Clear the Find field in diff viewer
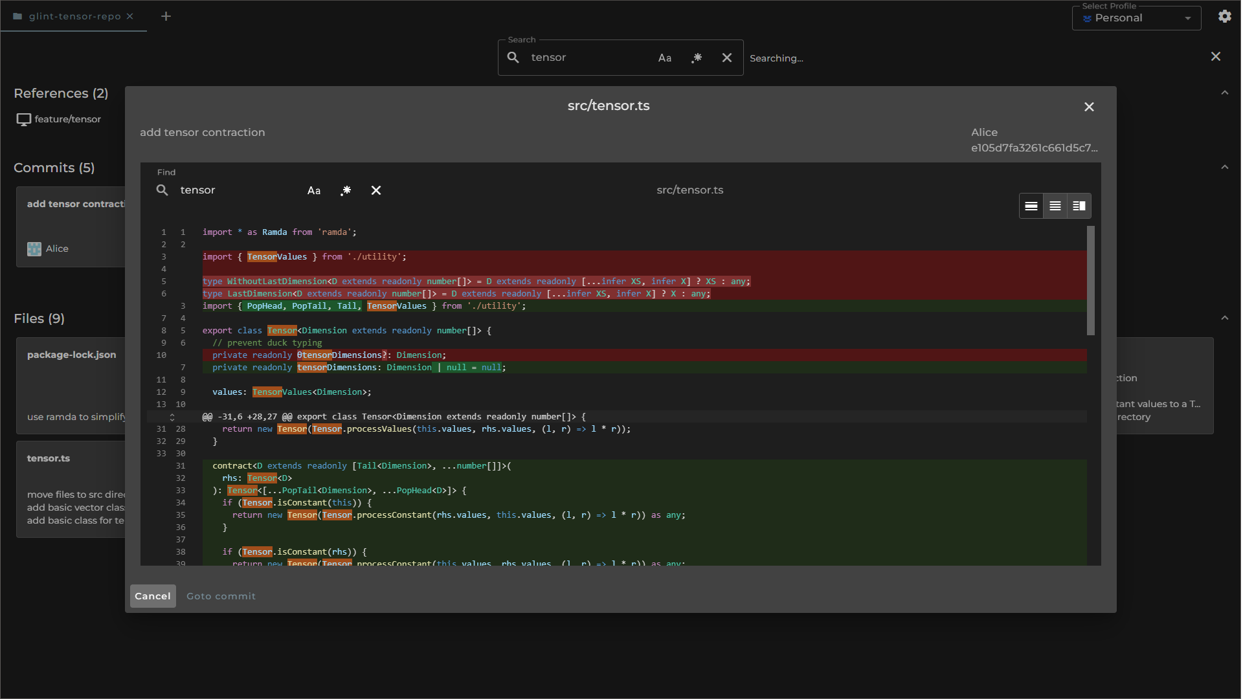 click(376, 190)
